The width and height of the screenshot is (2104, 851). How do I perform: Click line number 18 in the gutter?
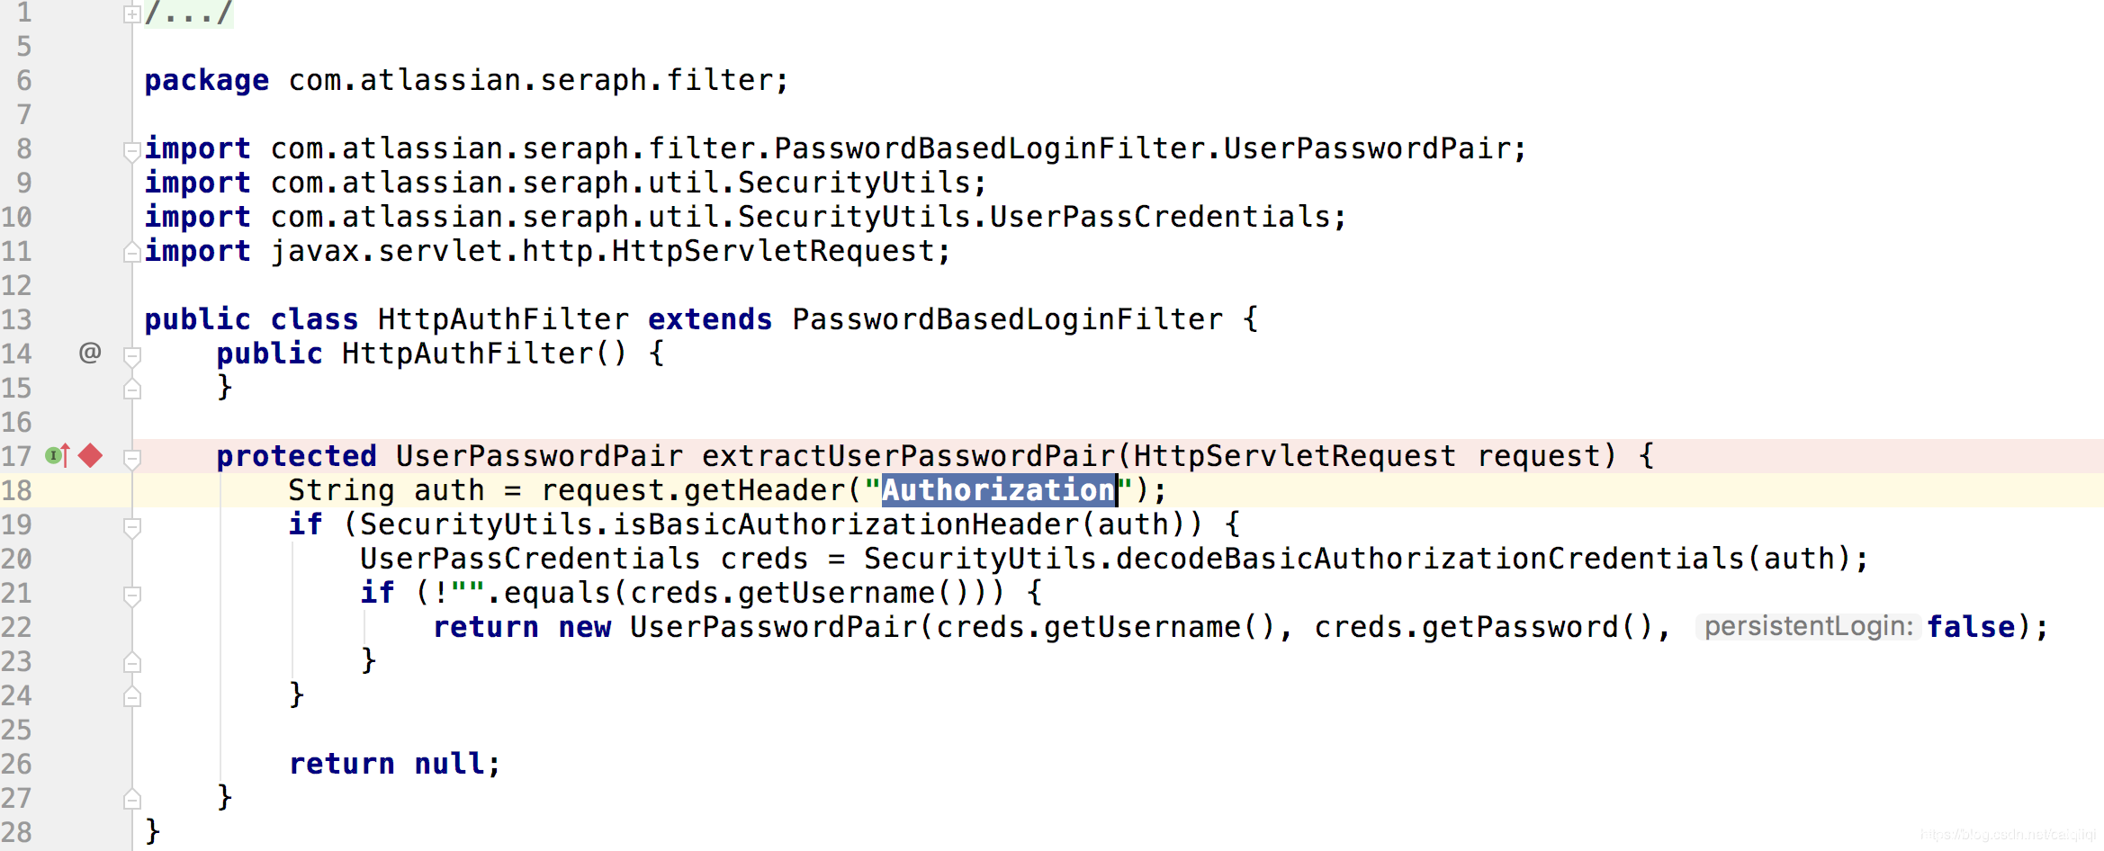click(17, 490)
